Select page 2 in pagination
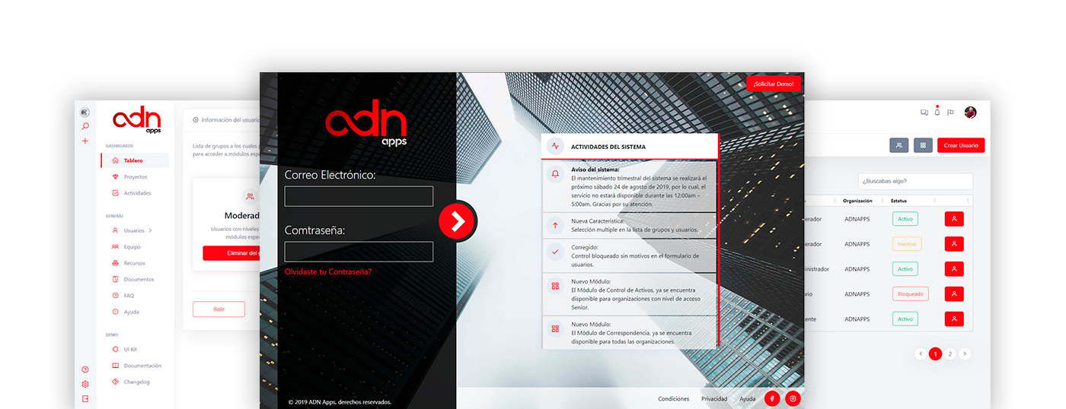The image size is (1066, 409). click(x=950, y=354)
